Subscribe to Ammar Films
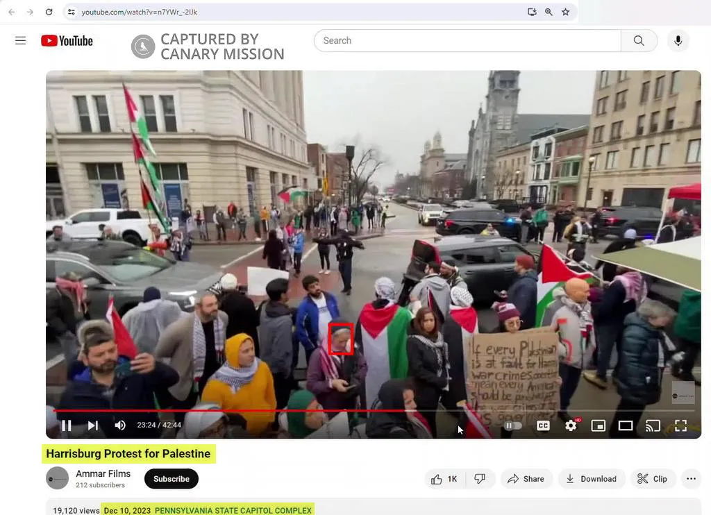Image resolution: width=711 pixels, height=515 pixels. [x=172, y=479]
